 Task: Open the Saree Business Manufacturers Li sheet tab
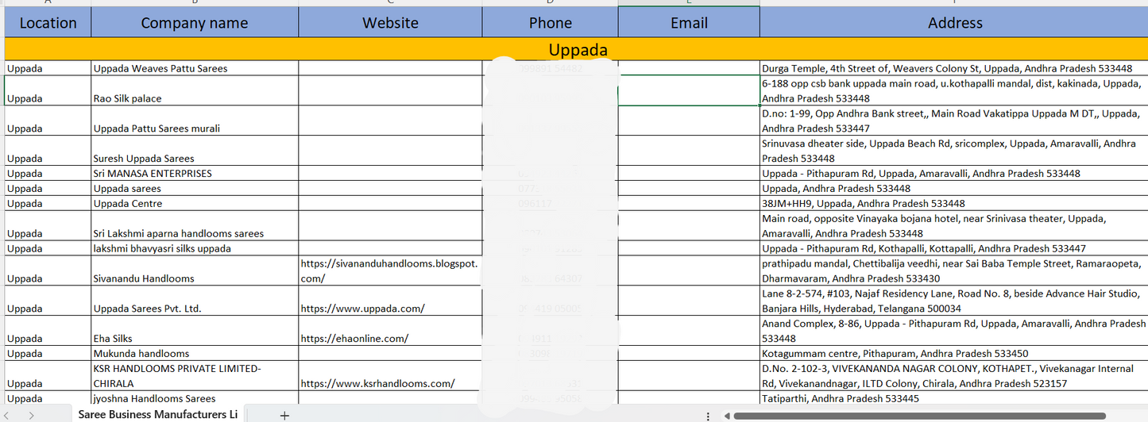pos(157,415)
